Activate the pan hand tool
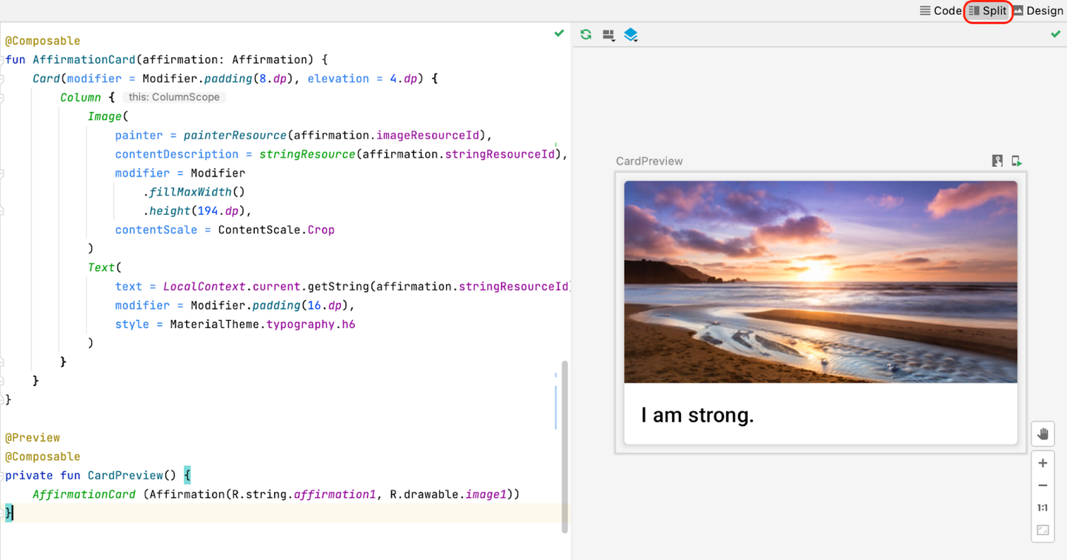1067x560 pixels. point(1043,434)
